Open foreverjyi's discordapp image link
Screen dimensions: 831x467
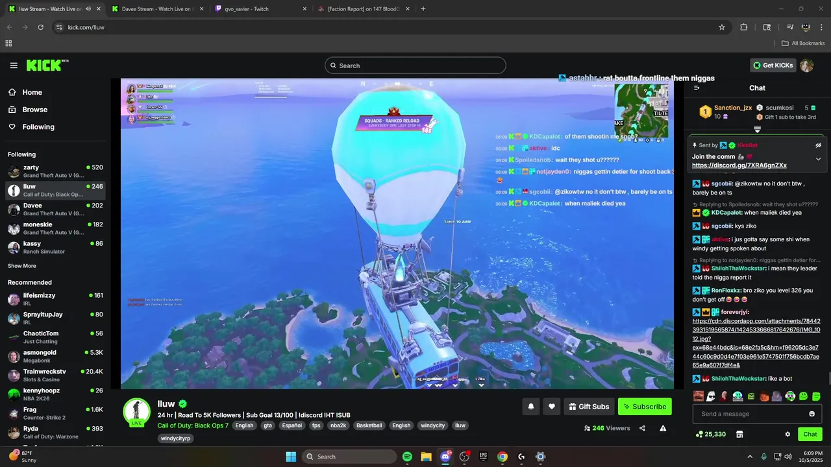click(756, 343)
